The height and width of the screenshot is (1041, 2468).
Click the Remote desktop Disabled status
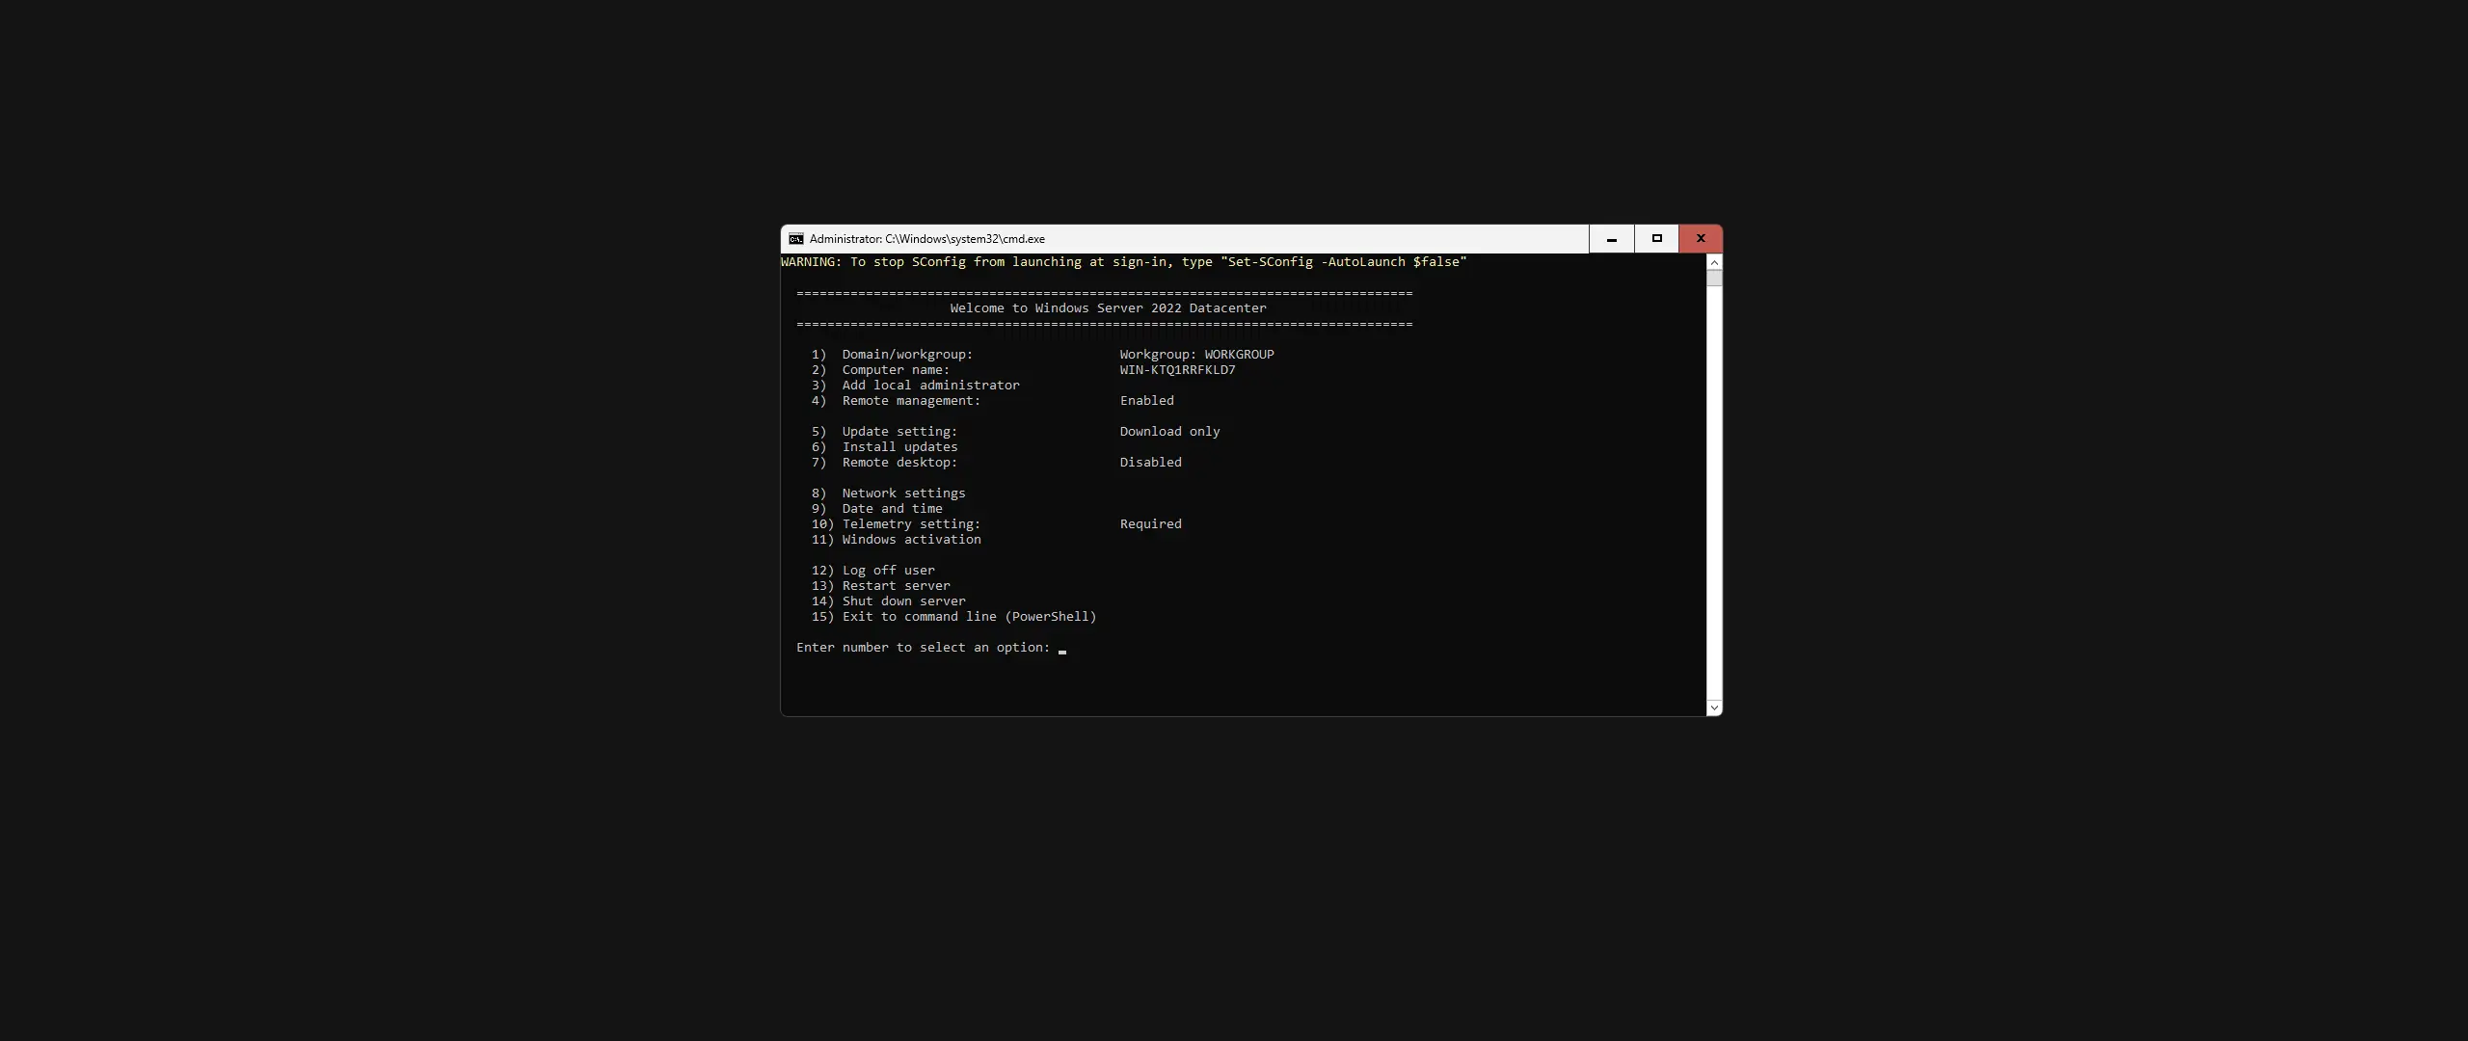1149,462
